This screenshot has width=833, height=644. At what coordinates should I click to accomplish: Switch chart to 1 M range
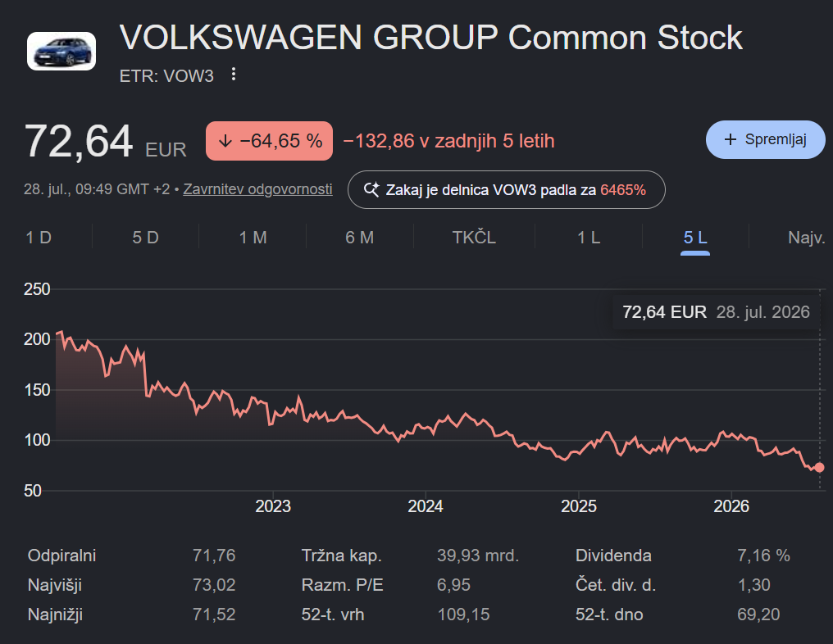coord(253,238)
